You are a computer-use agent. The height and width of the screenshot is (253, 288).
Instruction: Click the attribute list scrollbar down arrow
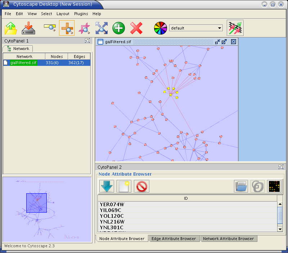(280, 229)
